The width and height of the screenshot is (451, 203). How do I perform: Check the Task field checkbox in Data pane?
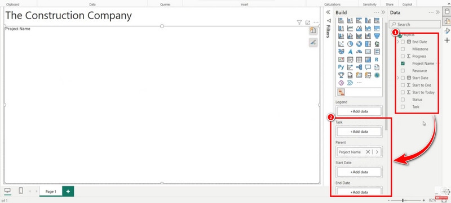click(x=403, y=107)
